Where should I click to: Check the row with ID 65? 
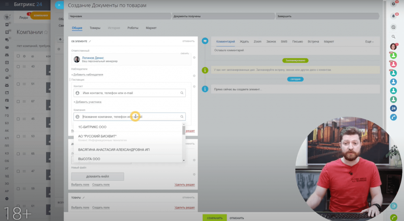18,154
